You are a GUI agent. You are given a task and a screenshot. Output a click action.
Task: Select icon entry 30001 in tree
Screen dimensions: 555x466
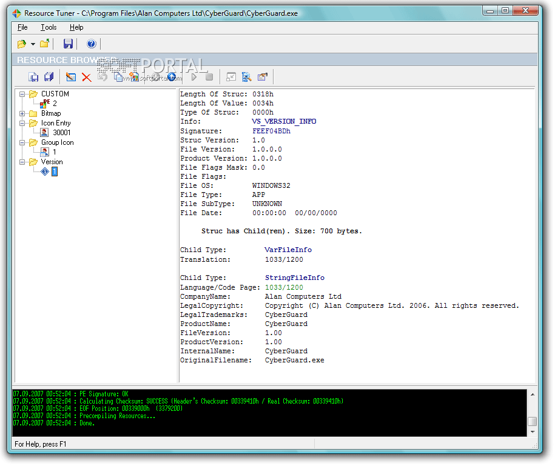[x=61, y=133]
